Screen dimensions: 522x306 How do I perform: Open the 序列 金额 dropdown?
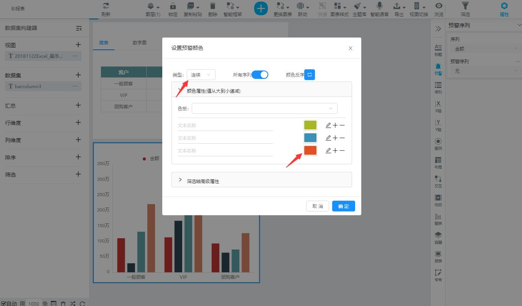click(x=485, y=49)
